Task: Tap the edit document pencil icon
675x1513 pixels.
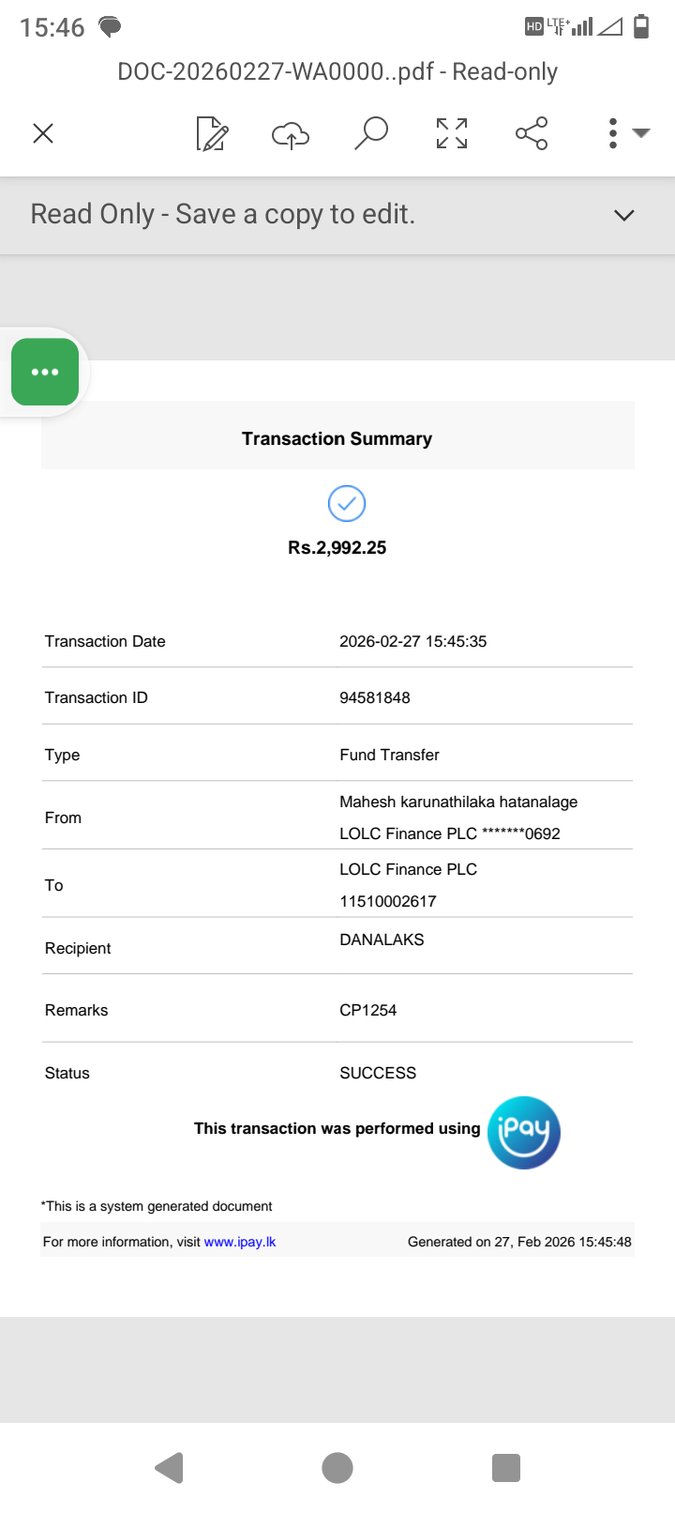Action: (x=212, y=133)
